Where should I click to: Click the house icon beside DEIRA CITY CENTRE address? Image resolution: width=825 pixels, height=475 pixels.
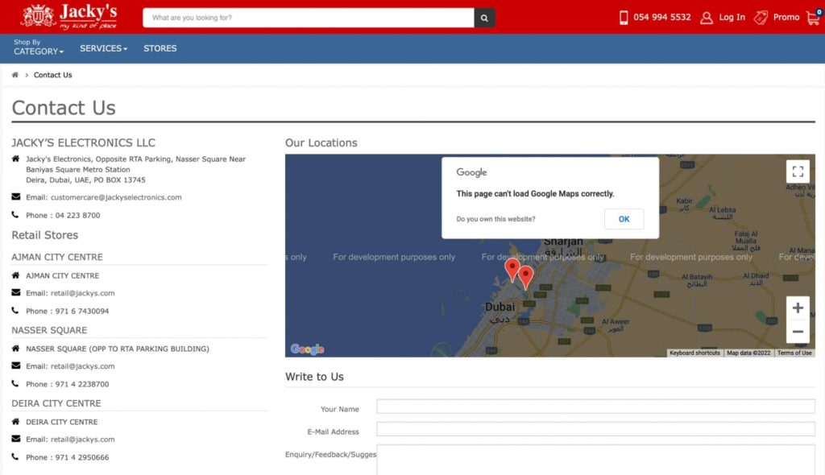point(16,421)
